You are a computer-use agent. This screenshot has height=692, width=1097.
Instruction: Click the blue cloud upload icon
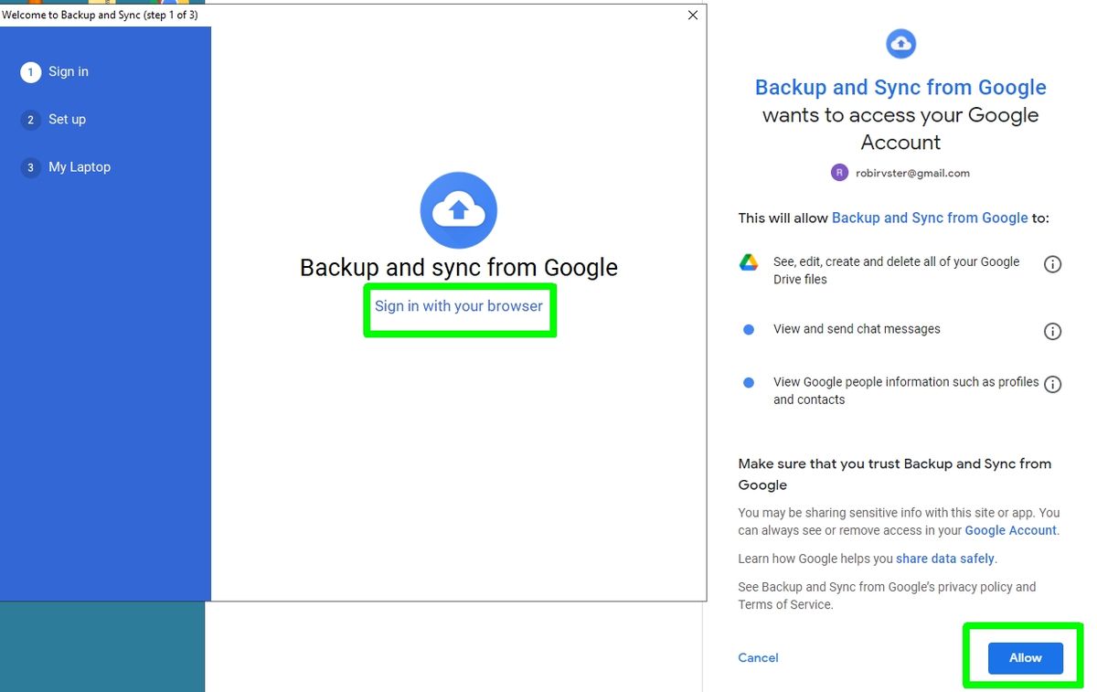coord(458,210)
